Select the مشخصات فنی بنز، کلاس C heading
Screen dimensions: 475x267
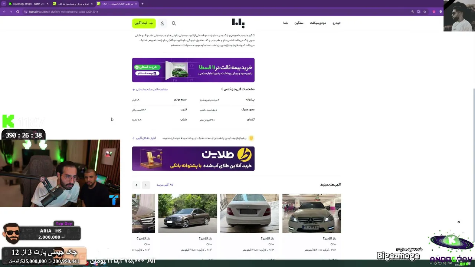click(x=238, y=89)
